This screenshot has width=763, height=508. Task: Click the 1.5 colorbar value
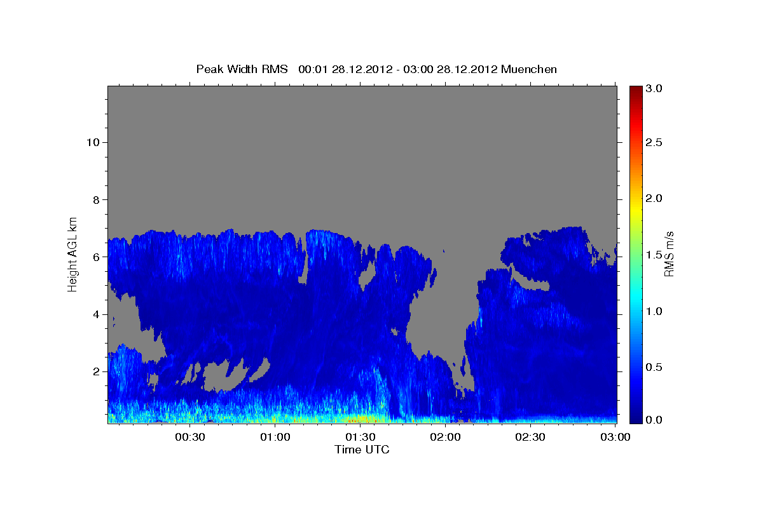click(654, 255)
